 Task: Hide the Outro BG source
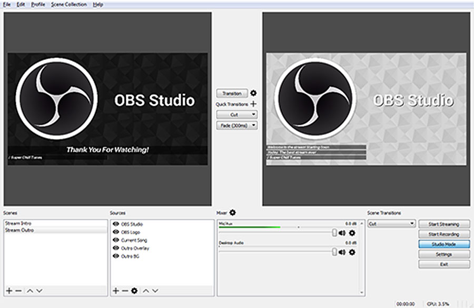pyautogui.click(x=116, y=256)
